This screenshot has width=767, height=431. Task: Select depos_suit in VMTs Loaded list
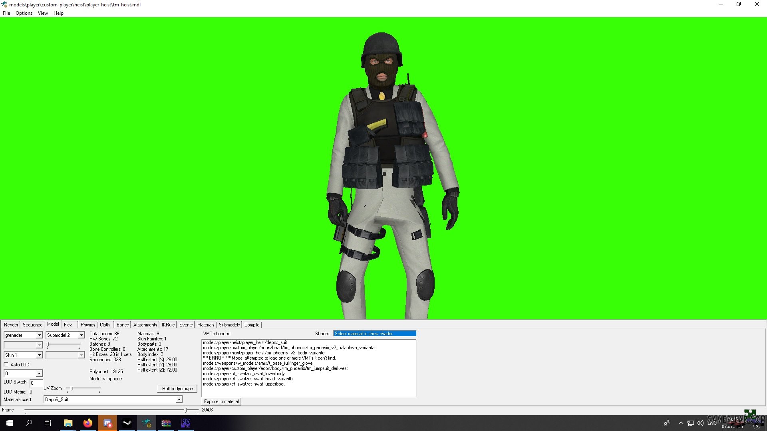(x=245, y=342)
